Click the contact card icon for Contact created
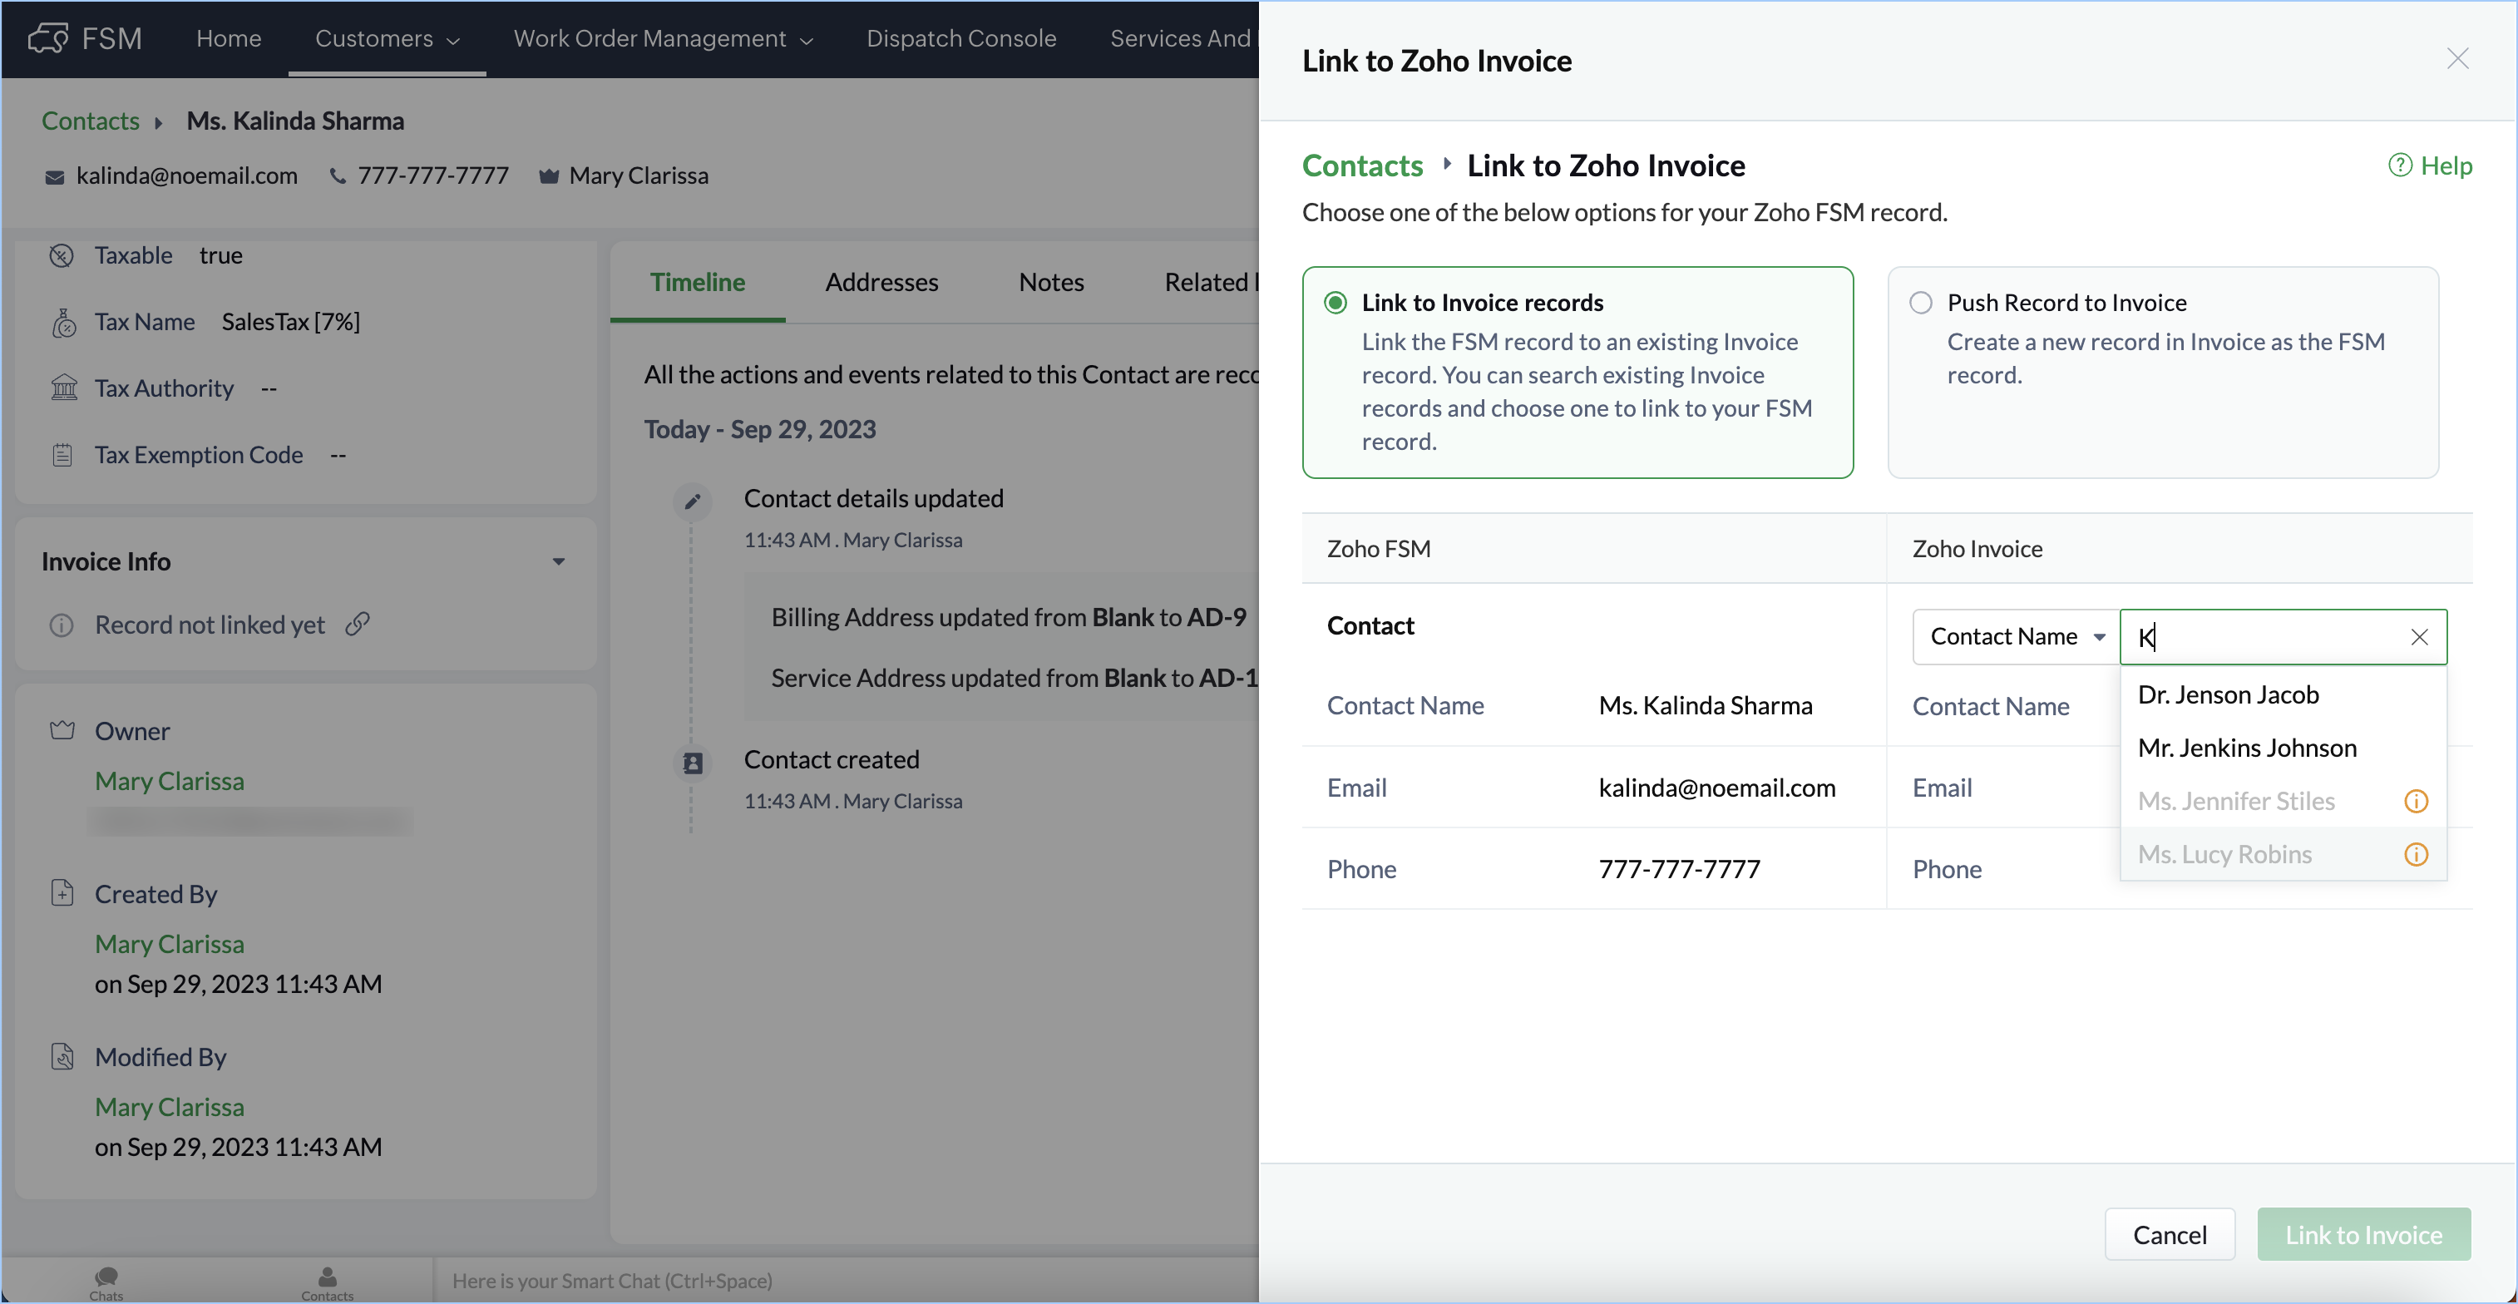 [x=693, y=763]
